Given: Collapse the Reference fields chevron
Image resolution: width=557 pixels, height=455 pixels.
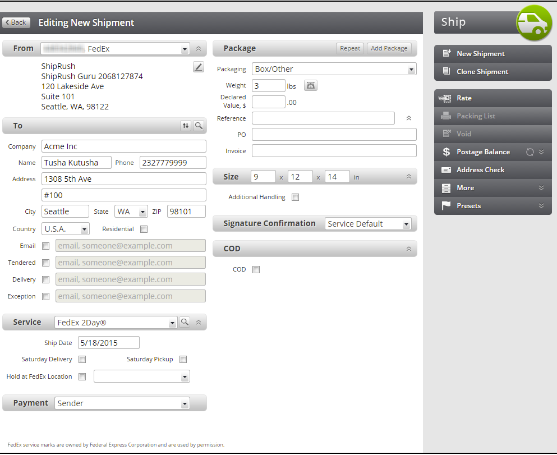Looking at the screenshot, I should pos(409,118).
